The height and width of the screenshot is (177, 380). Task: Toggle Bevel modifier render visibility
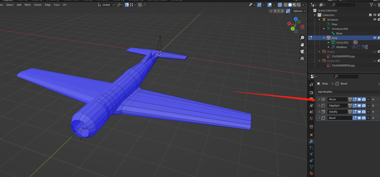tap(364, 118)
